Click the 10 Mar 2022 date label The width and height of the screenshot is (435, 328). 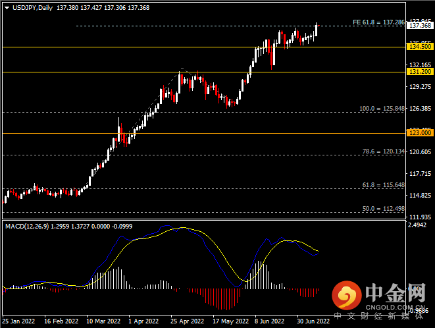click(103, 321)
